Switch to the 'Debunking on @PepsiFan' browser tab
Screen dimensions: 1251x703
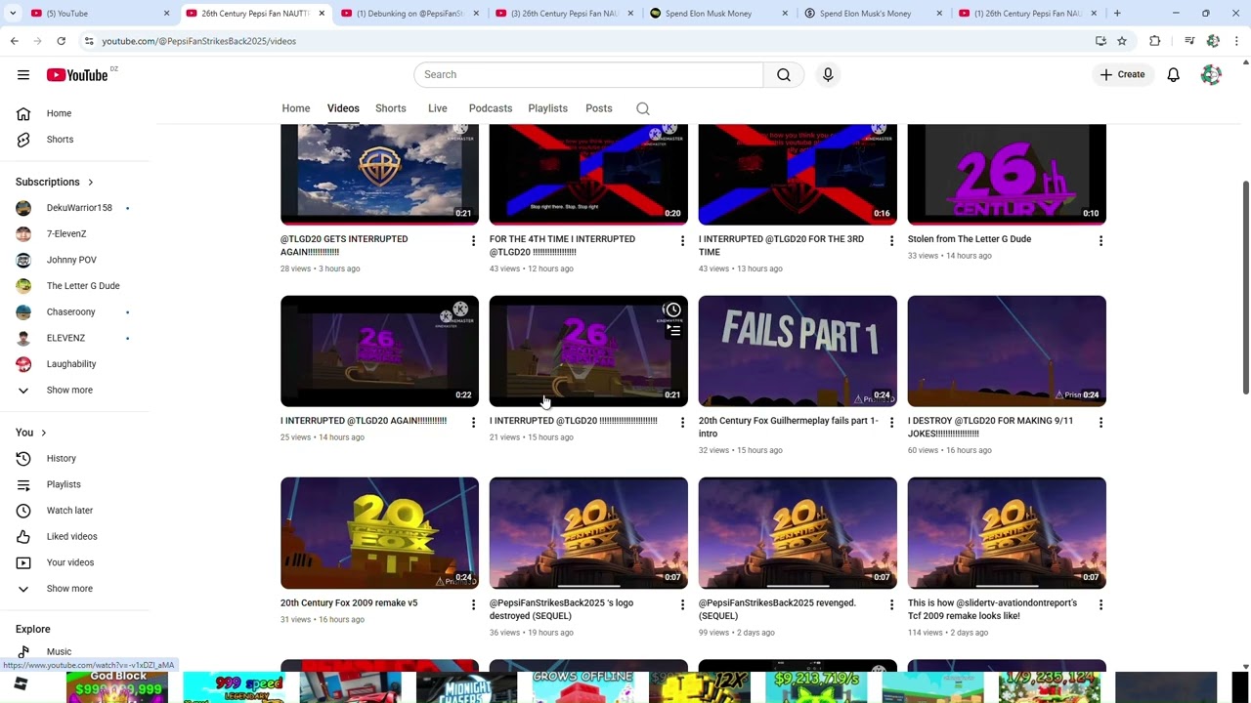point(410,14)
